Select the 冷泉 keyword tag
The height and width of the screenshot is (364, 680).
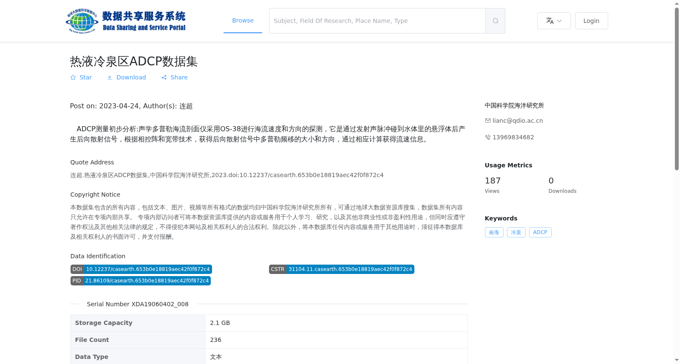(x=516, y=232)
